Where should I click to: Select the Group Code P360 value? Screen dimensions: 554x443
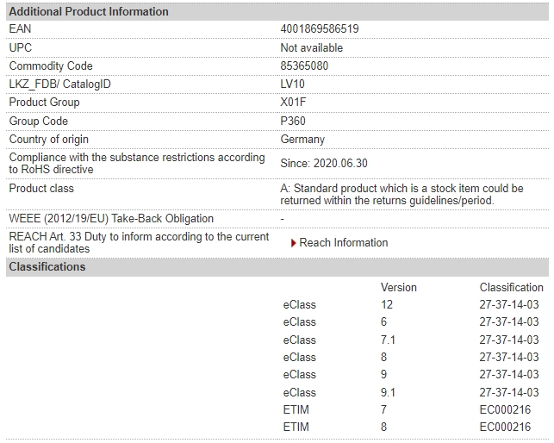[293, 121]
